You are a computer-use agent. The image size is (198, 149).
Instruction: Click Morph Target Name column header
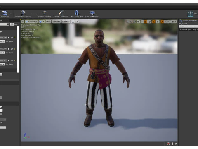186,29
